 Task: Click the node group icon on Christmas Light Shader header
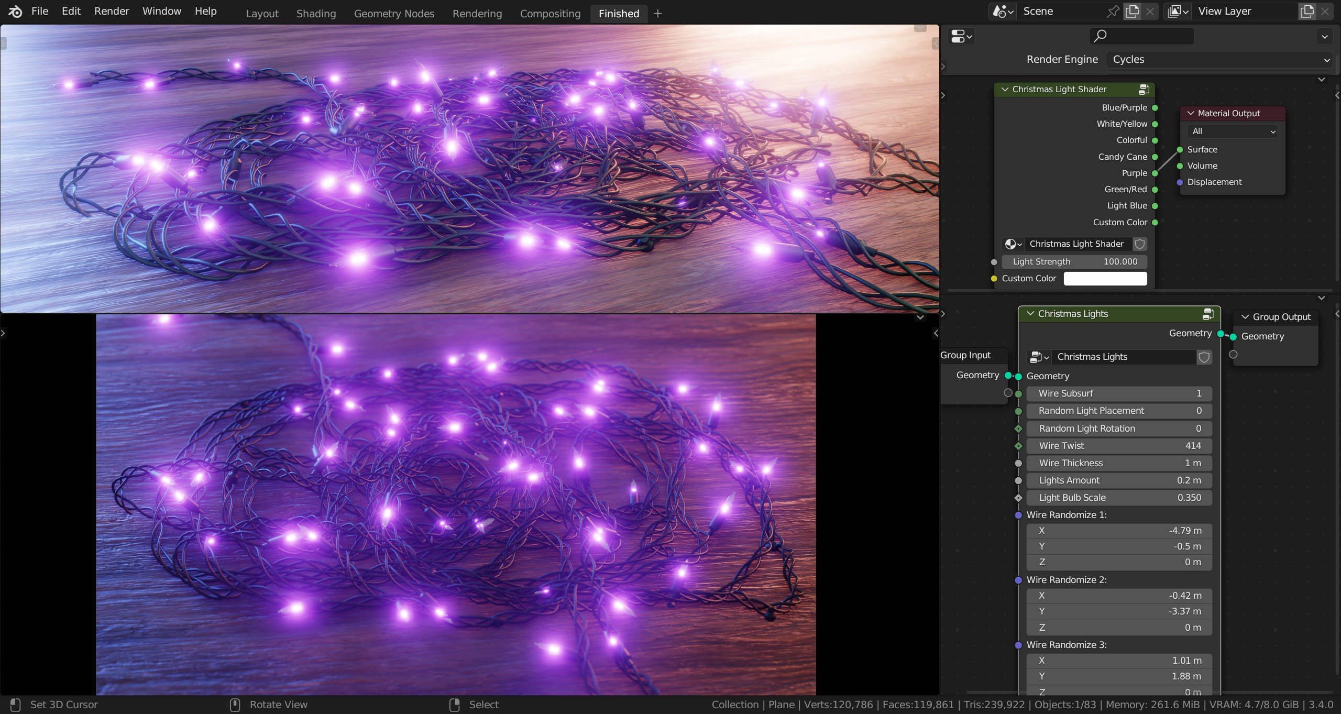point(1144,90)
